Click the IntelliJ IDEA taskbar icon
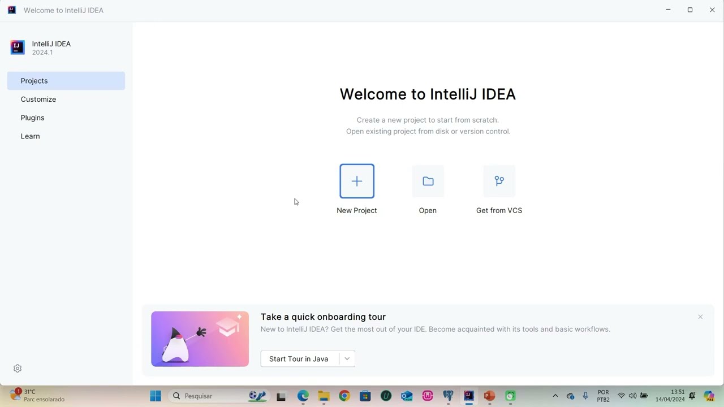Screen dimensions: 724x407 click(x=469, y=396)
